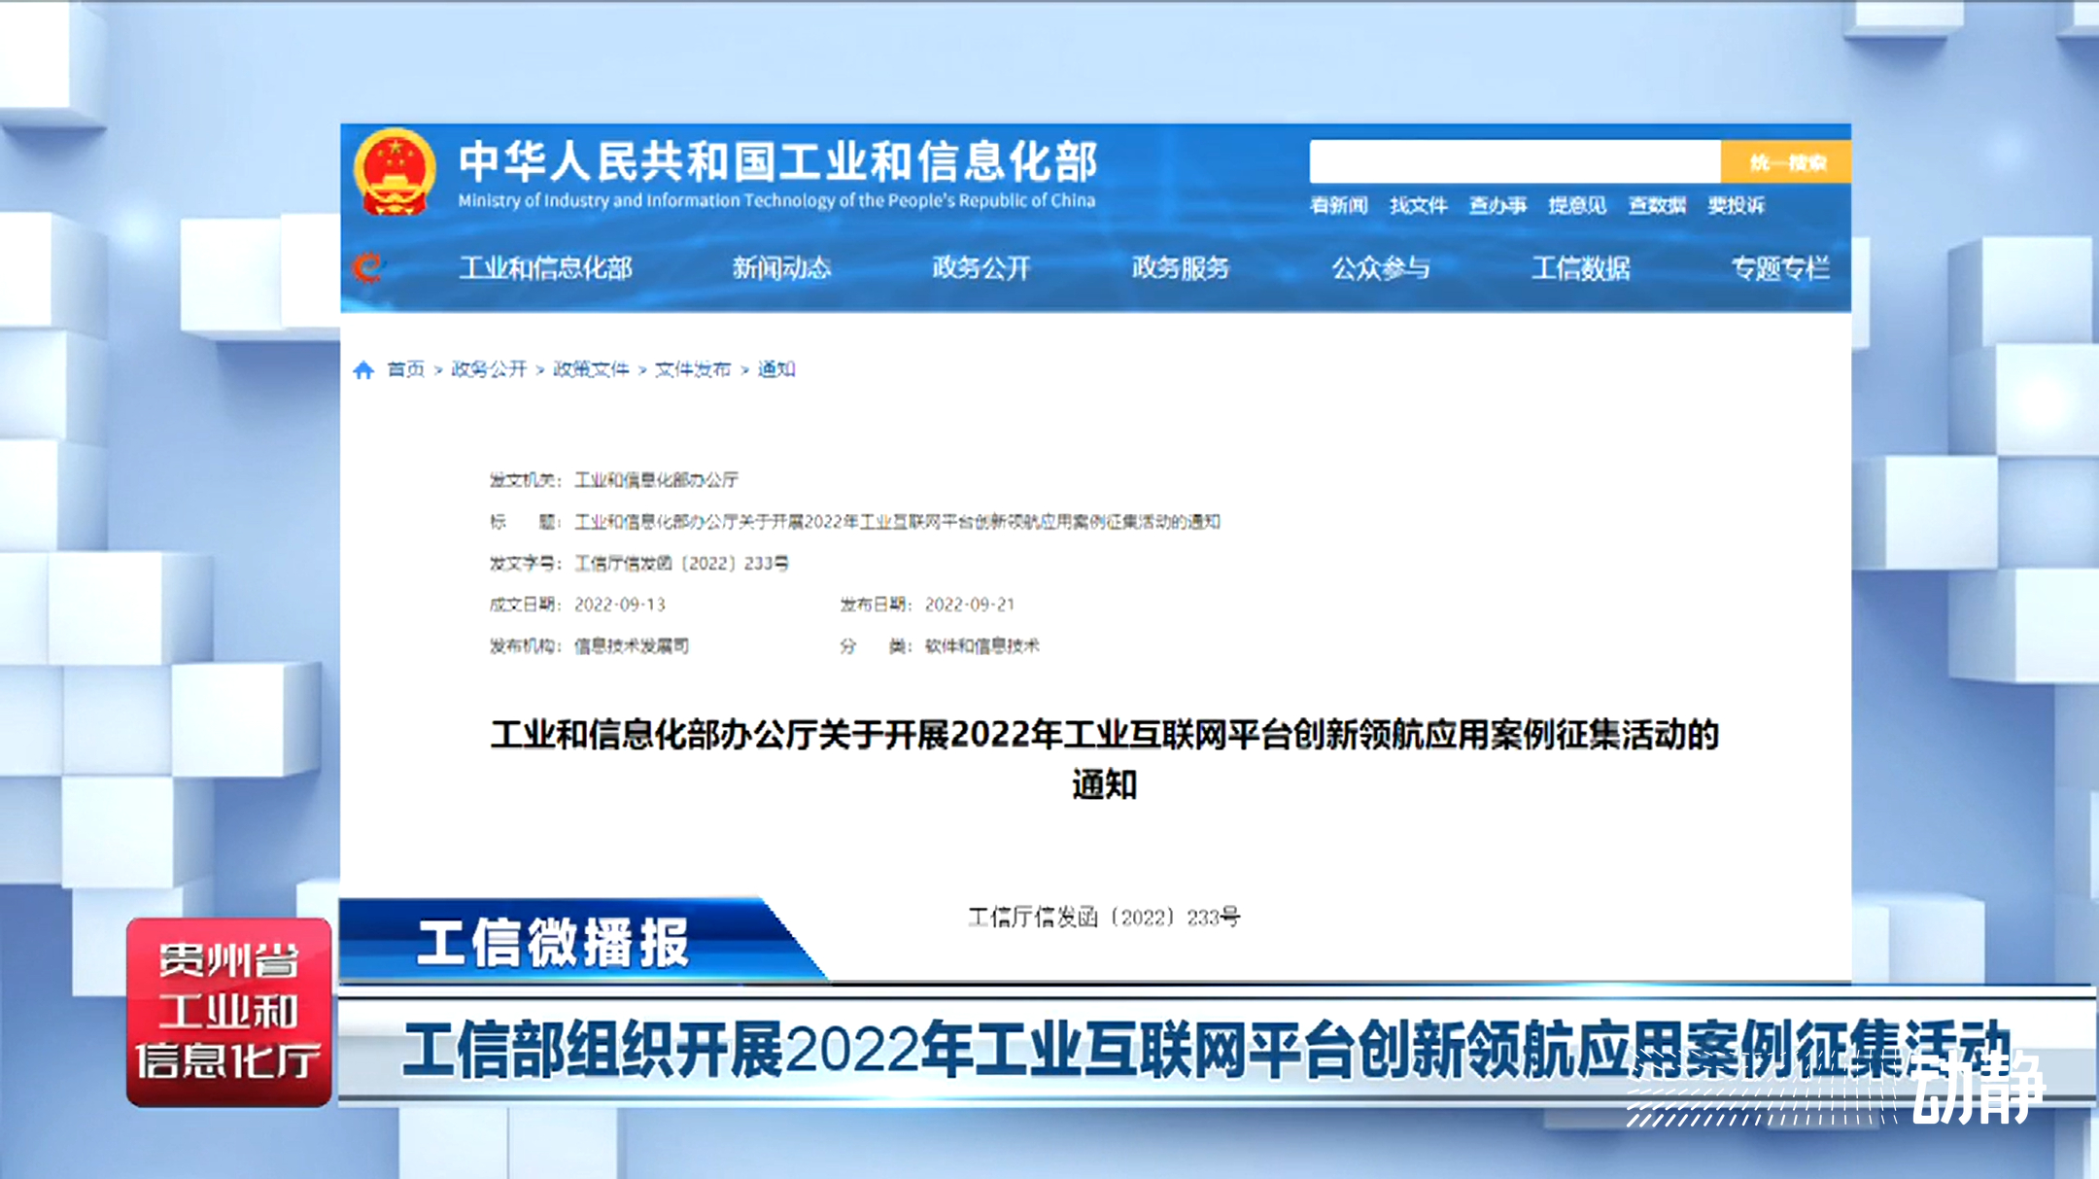
Task: Open the 提意见 quick link
Action: pyautogui.click(x=1577, y=205)
